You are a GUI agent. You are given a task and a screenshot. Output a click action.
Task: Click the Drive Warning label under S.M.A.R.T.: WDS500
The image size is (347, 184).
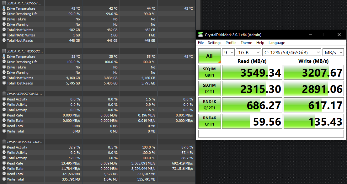pos(18,73)
